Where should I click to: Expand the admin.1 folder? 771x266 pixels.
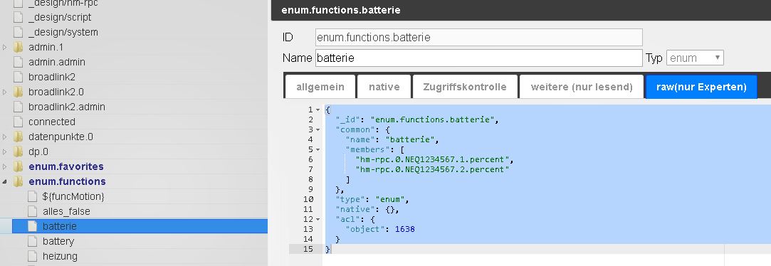pyautogui.click(x=5, y=48)
